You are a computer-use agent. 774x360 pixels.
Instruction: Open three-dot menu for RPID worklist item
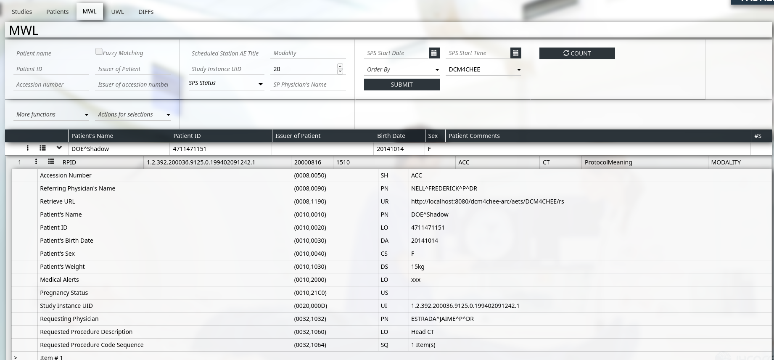pos(36,161)
